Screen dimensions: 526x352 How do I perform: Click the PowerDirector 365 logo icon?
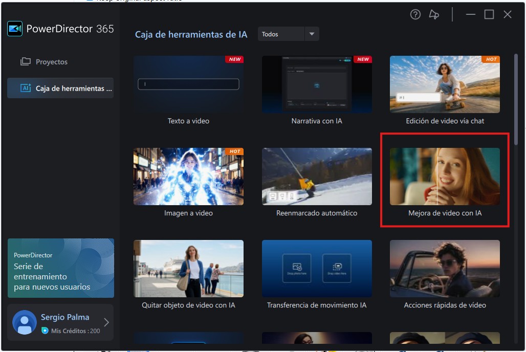pos(15,29)
